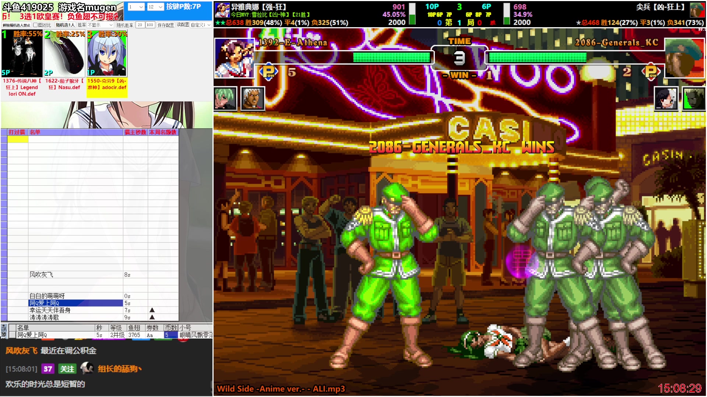Click the 随机选1人 button
This screenshot has height=397, width=707.
coord(65,25)
